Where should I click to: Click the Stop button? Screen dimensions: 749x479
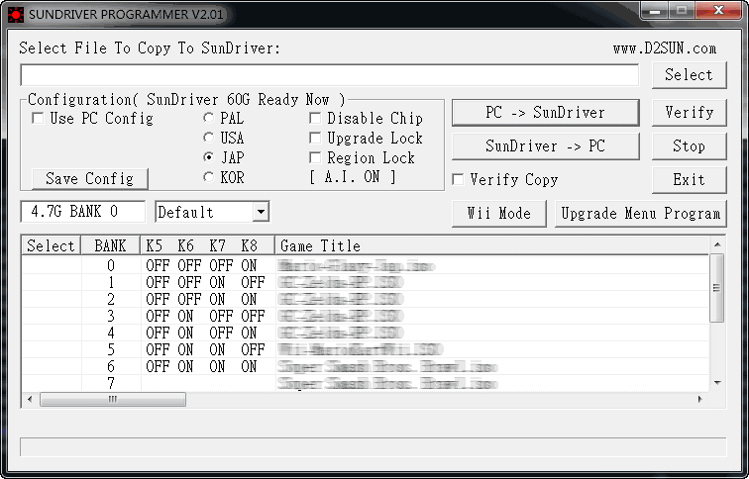coord(689,146)
